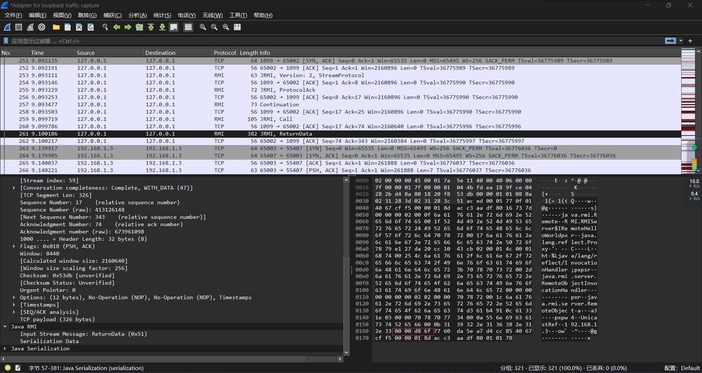Open a capture file with the folder icon
This screenshot has height=373, width=702.
coord(56,27)
